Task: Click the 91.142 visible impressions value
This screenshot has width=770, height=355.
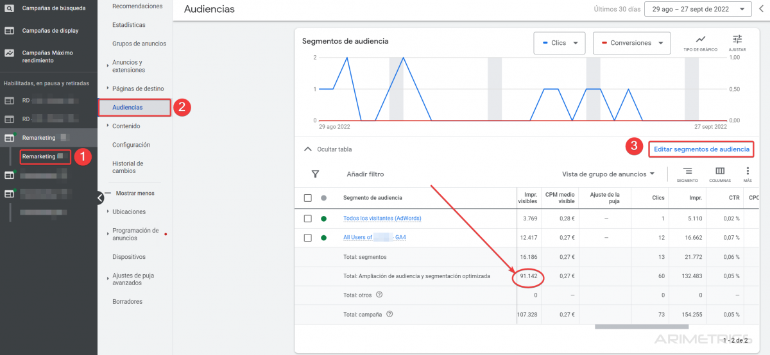Action: click(528, 277)
